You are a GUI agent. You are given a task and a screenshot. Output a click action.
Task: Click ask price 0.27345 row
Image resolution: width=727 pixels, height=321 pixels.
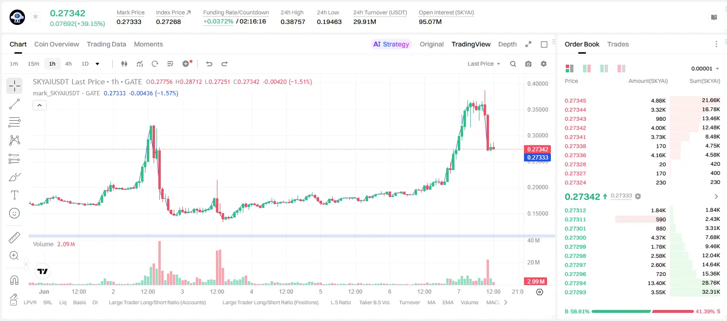point(642,101)
